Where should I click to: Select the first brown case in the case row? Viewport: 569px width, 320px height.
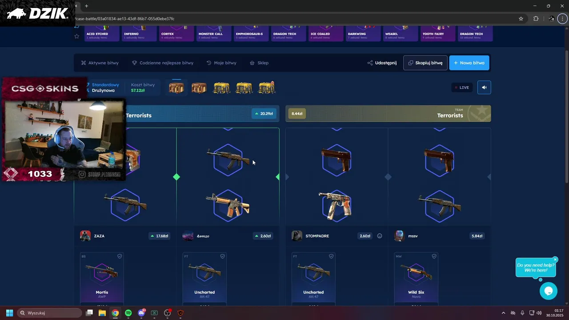[x=176, y=88]
